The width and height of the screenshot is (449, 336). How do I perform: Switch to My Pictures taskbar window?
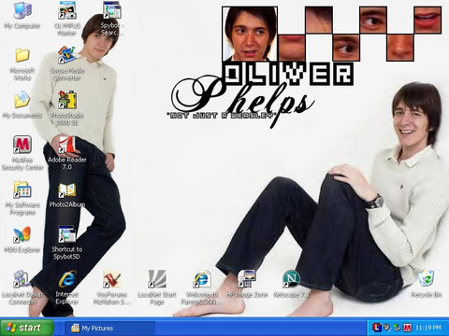[x=110, y=328]
